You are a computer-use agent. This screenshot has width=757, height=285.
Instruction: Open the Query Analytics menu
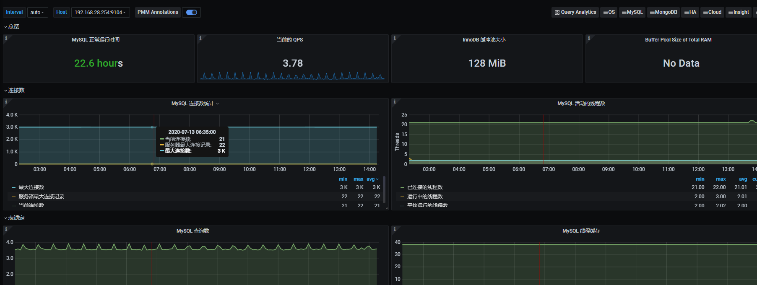(x=575, y=13)
